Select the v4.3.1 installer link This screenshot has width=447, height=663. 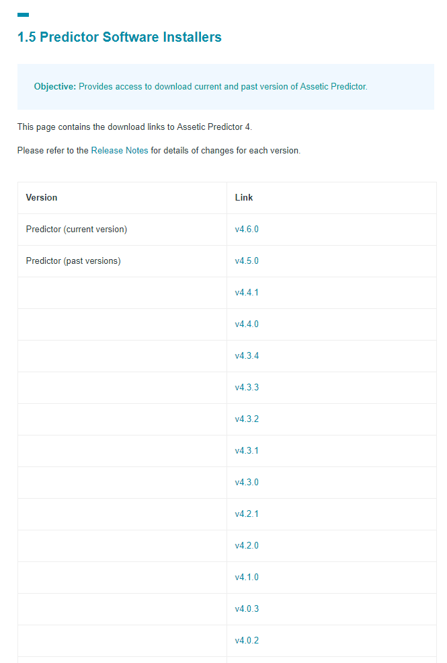point(247,451)
